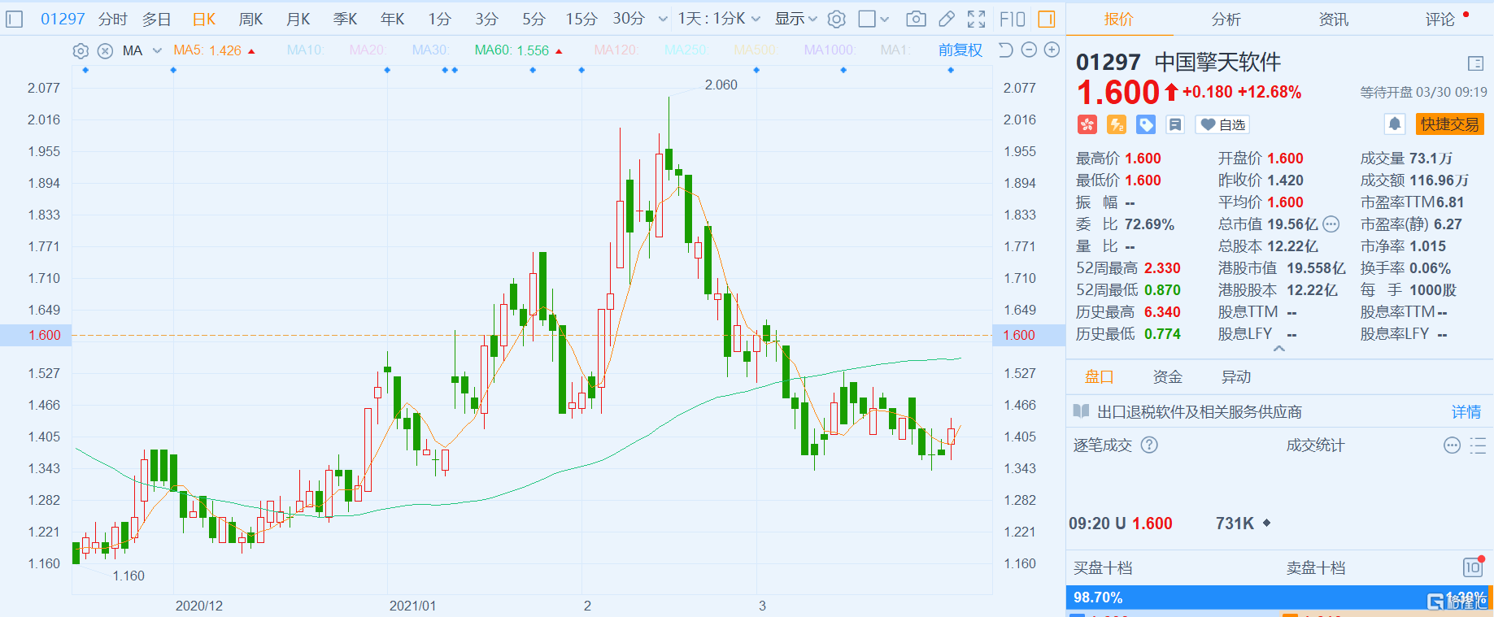Click the camera screenshot icon

pyautogui.click(x=916, y=19)
